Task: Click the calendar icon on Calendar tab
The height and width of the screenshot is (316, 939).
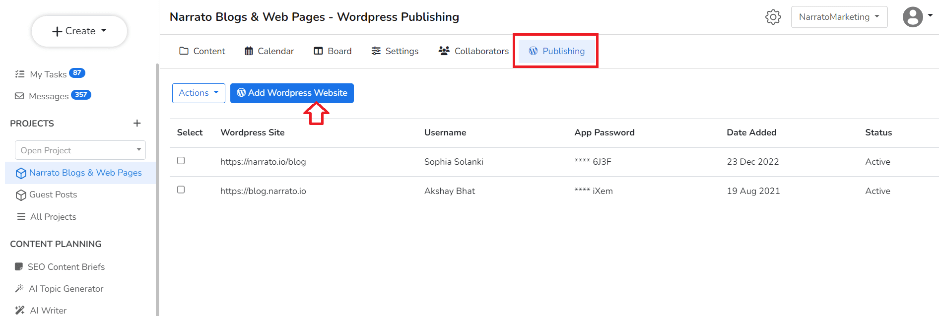Action: pyautogui.click(x=249, y=51)
